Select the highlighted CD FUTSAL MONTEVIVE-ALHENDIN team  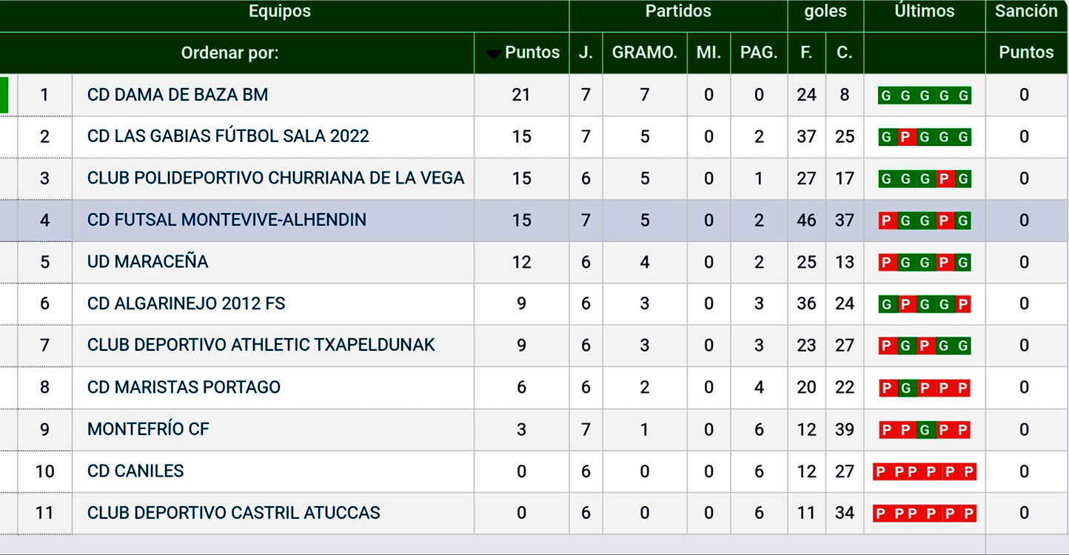tap(227, 220)
